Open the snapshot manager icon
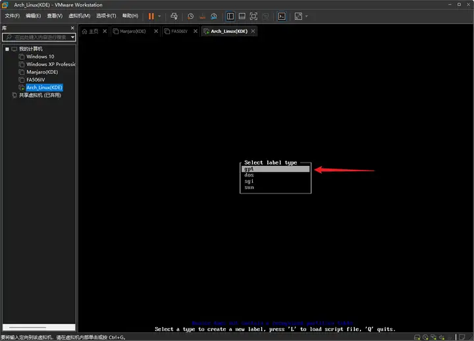474x341 pixels. point(214,16)
